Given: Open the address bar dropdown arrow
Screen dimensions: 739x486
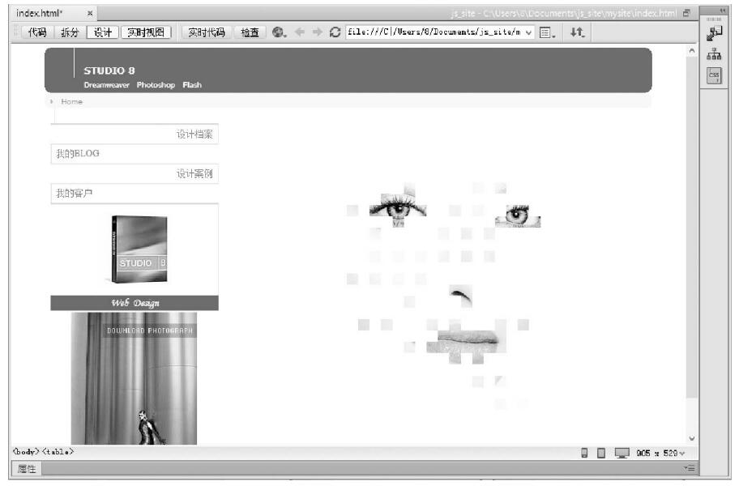Looking at the screenshot, I should (x=529, y=32).
